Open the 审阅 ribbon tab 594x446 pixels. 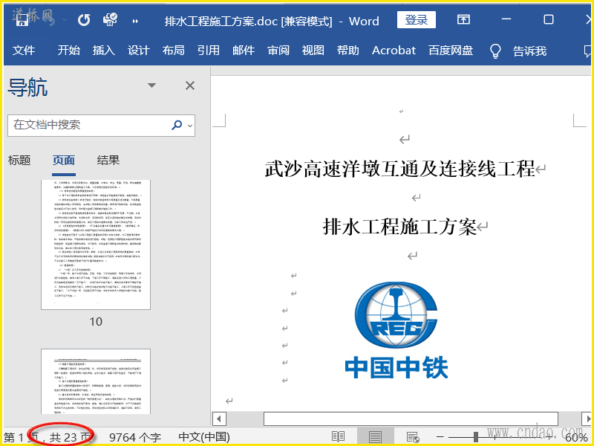[x=278, y=51]
